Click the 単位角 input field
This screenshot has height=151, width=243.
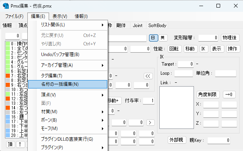point(226,73)
